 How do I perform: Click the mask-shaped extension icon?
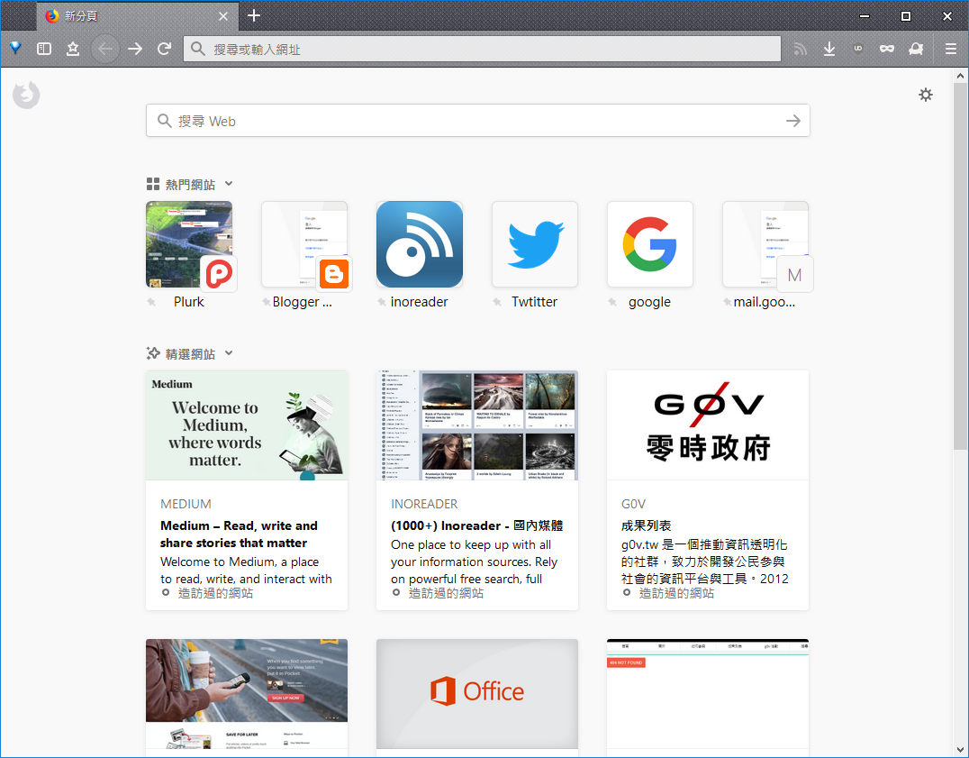[x=887, y=49]
